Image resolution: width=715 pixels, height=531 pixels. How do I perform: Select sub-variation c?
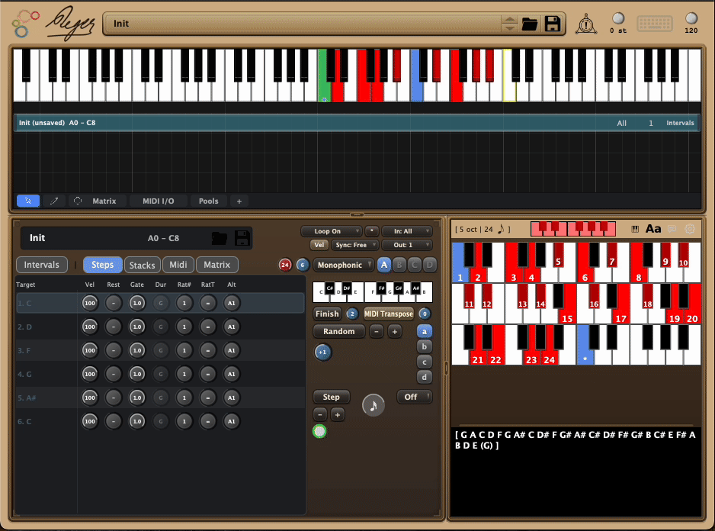[424, 362]
